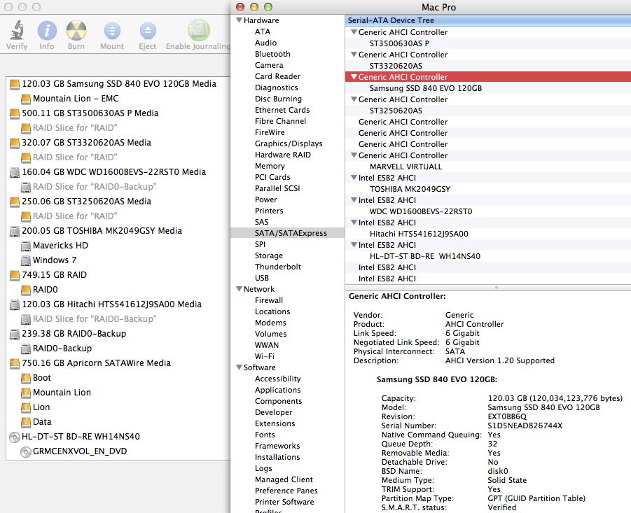Select the RAID0 volume icon
The width and height of the screenshot is (631, 513).
25,290
